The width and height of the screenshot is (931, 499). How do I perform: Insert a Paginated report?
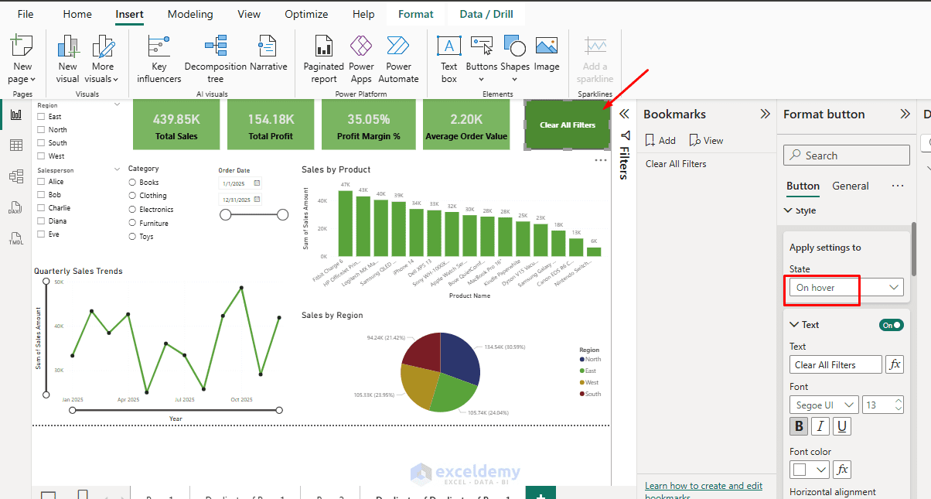coord(324,59)
